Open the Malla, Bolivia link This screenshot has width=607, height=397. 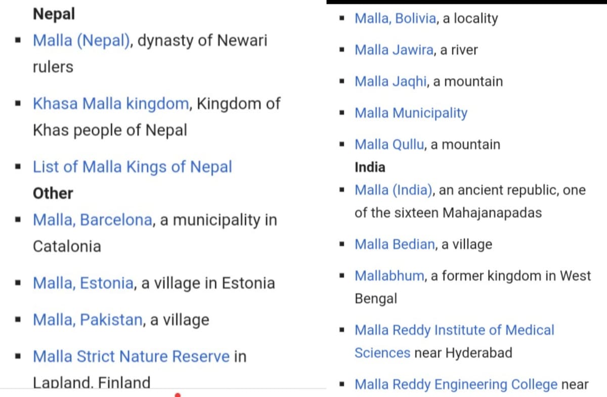[x=395, y=19]
